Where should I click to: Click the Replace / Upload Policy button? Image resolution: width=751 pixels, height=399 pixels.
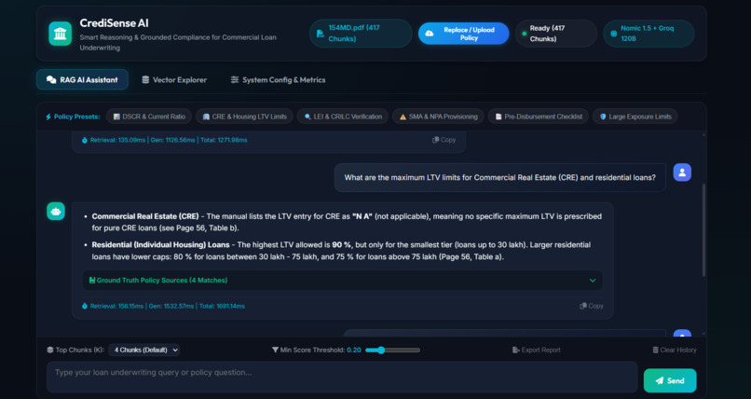pos(463,34)
